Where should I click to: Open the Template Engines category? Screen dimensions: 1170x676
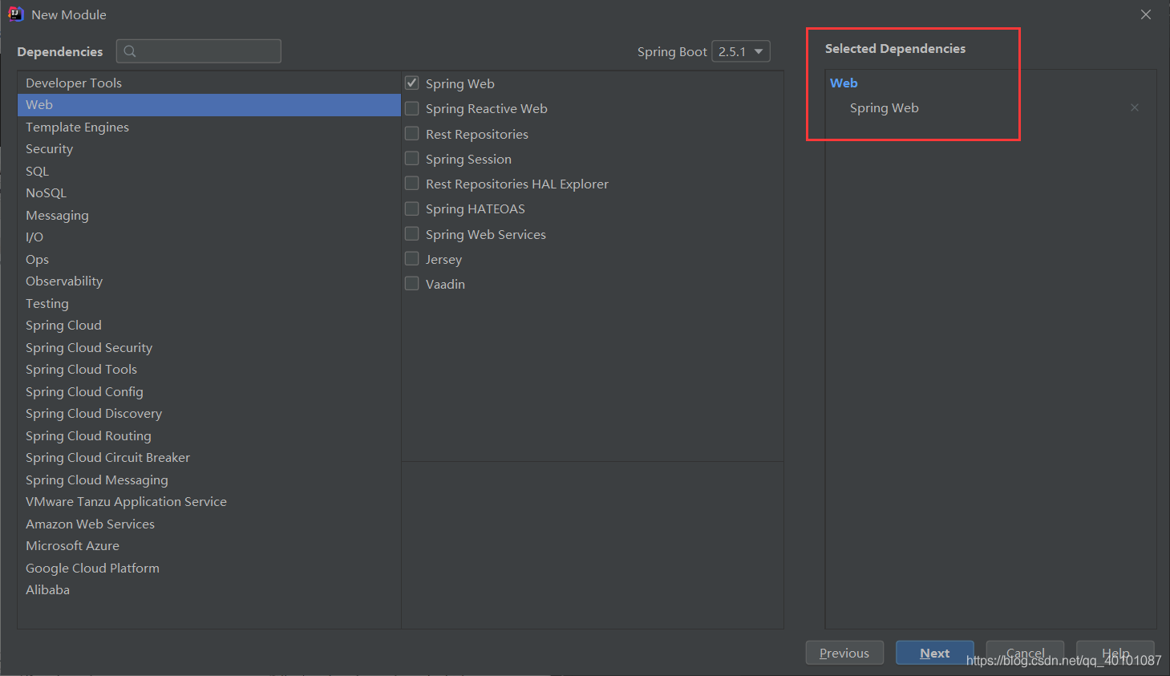coord(209,127)
